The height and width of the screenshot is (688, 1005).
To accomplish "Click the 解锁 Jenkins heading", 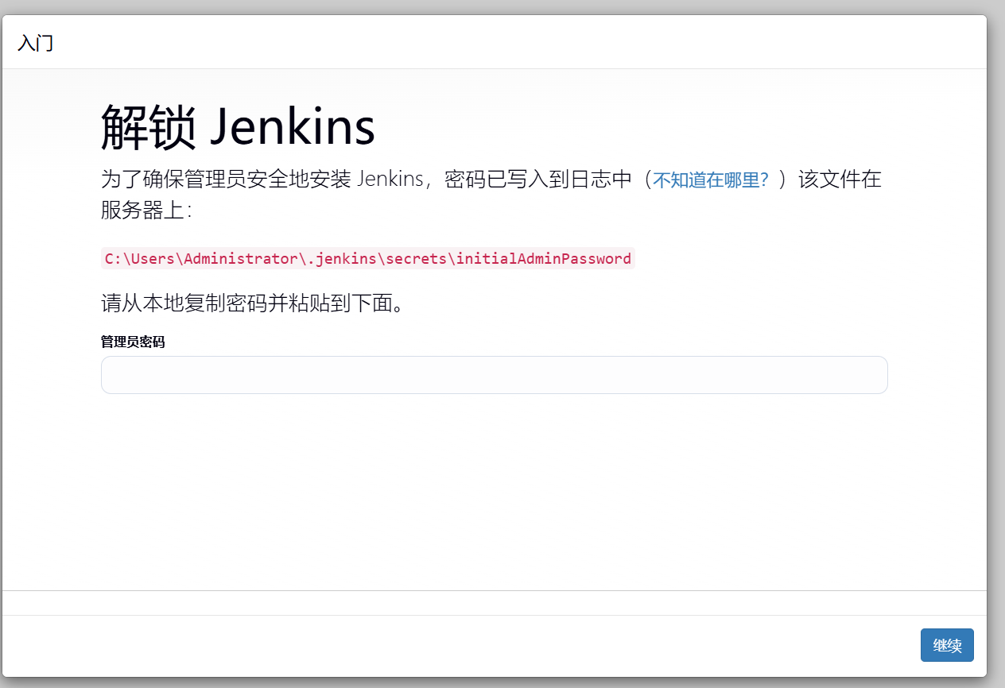I will tap(238, 127).
